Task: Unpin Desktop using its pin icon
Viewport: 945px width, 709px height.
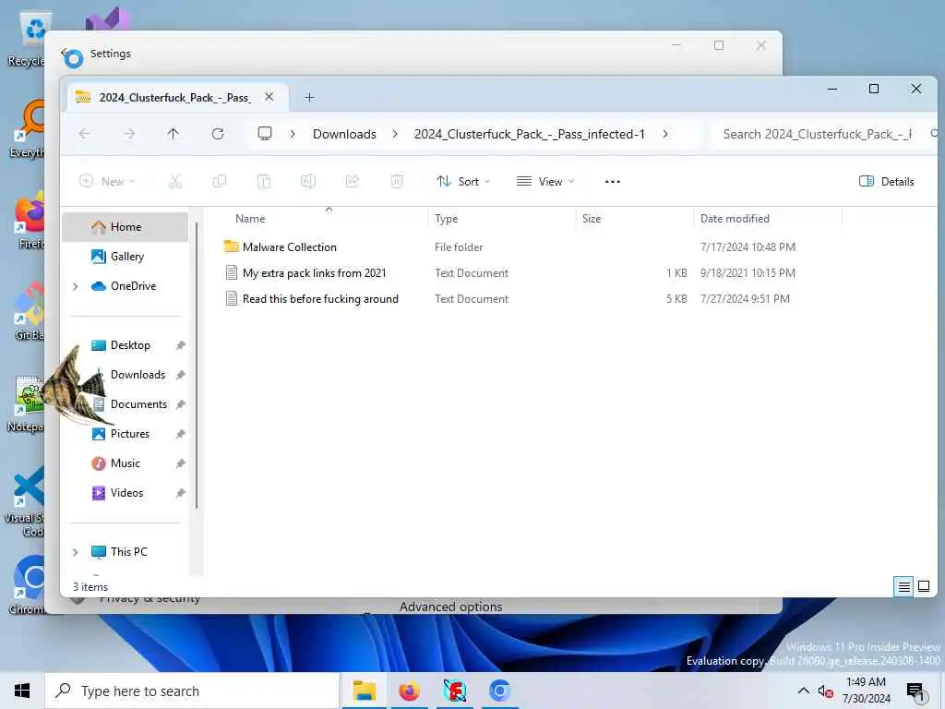Action: pyautogui.click(x=180, y=345)
